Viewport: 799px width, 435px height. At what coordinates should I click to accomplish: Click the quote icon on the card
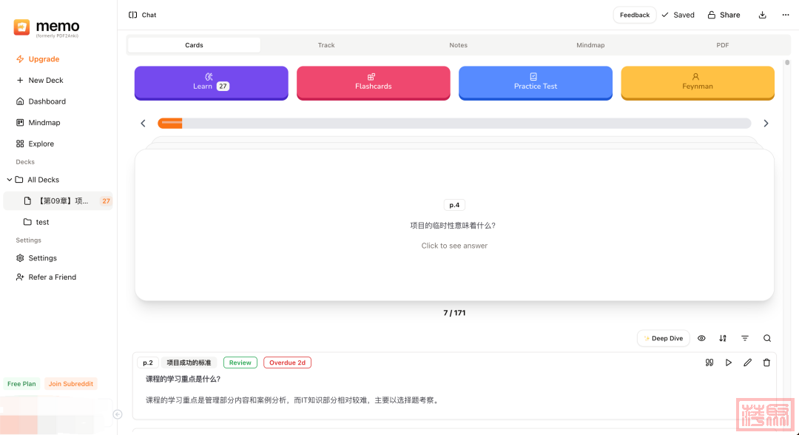[709, 362]
